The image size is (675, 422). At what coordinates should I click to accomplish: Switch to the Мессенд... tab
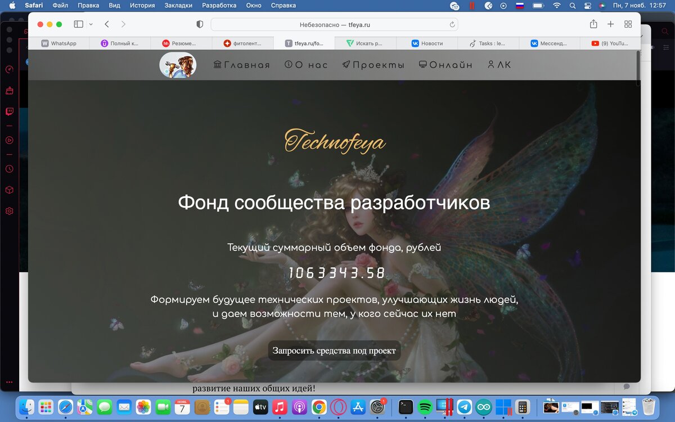point(550,43)
